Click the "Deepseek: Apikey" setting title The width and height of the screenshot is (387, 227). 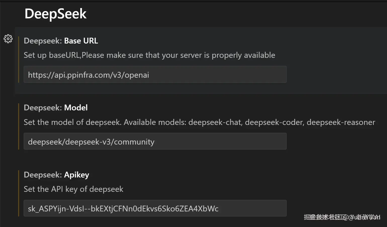click(56, 175)
